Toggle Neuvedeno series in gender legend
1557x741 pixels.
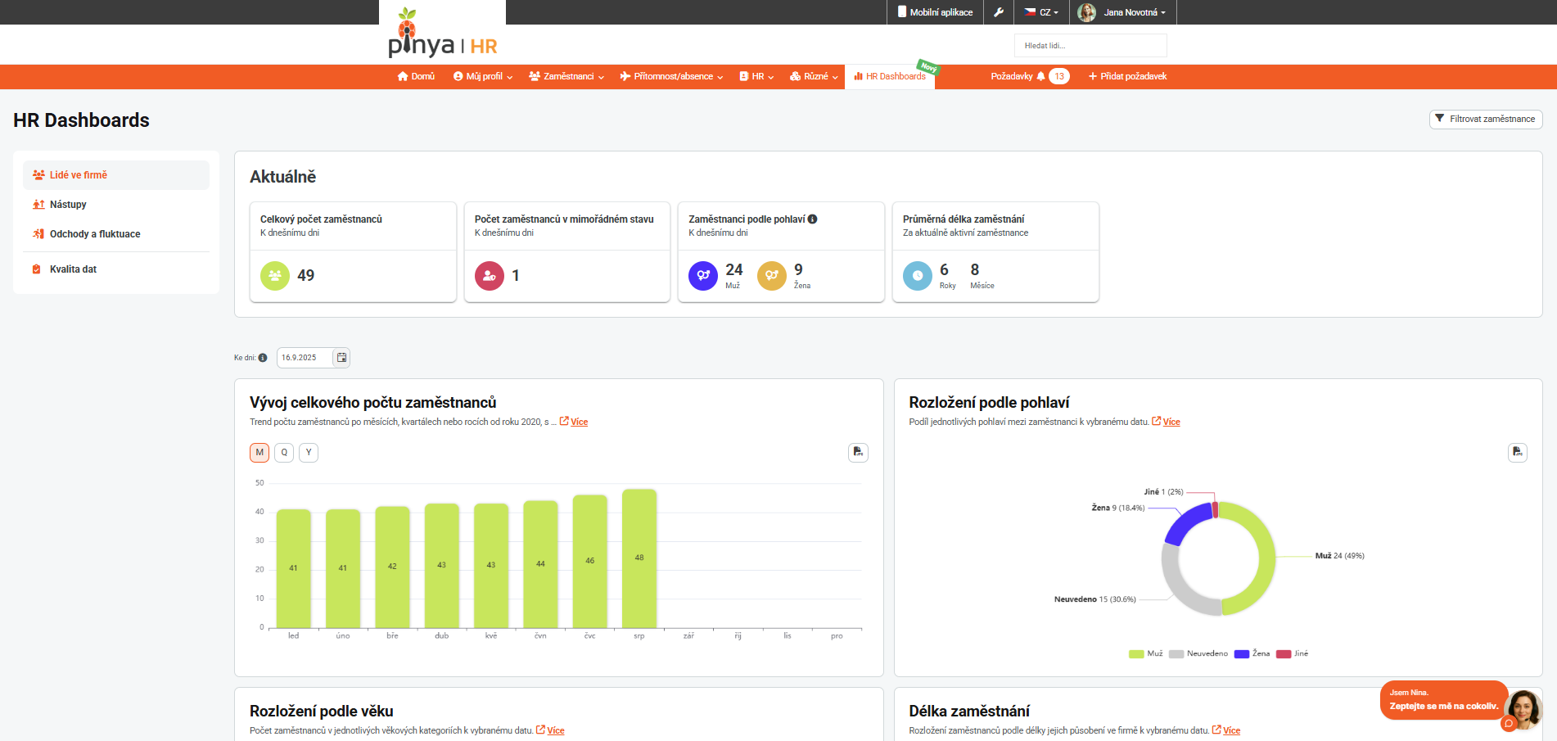click(x=1198, y=653)
